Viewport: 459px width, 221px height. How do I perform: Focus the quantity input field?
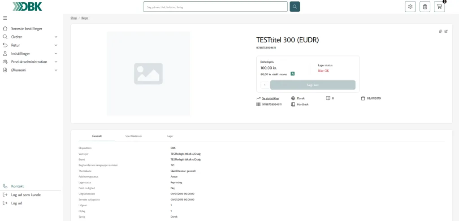pos(264,85)
